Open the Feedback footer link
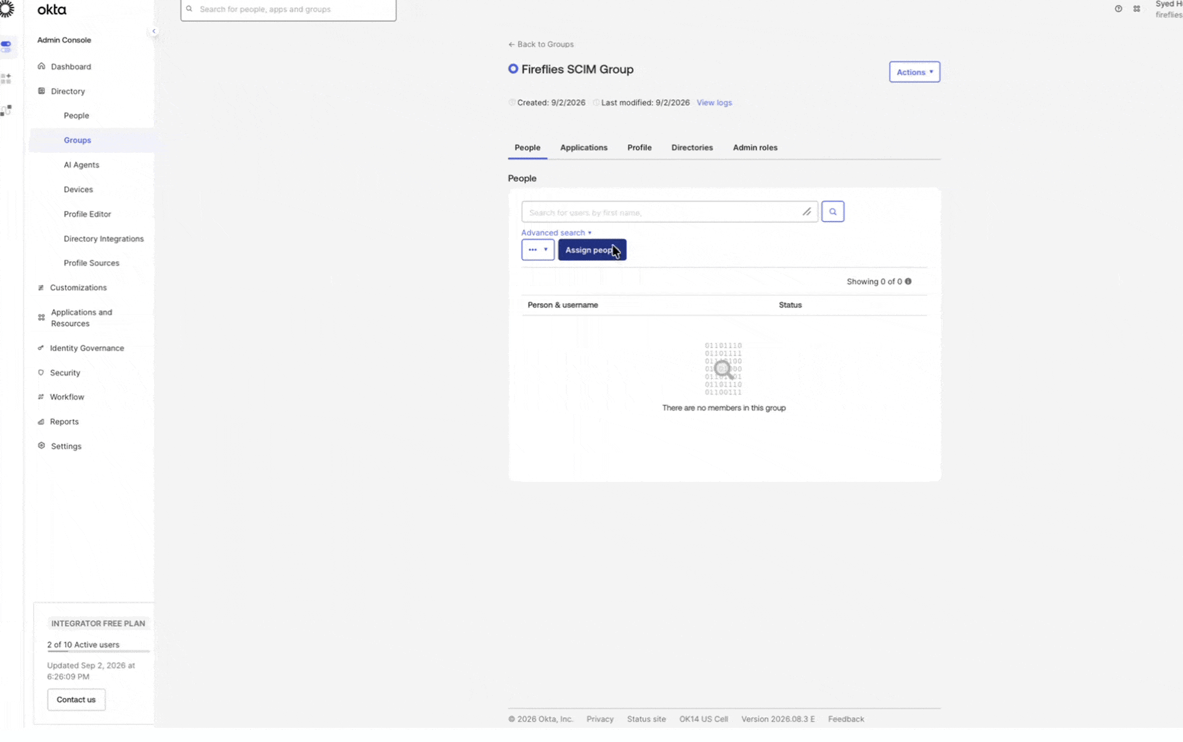Screen dimensions: 1183x742 [x=845, y=719]
